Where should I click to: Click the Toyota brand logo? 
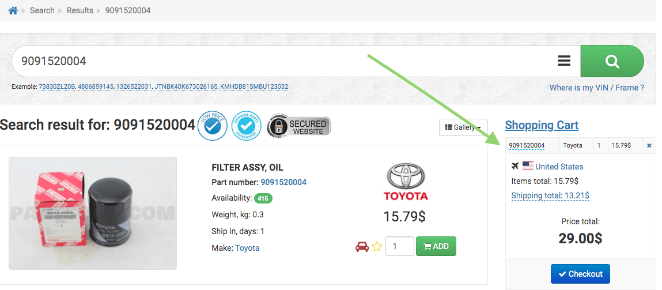(406, 183)
